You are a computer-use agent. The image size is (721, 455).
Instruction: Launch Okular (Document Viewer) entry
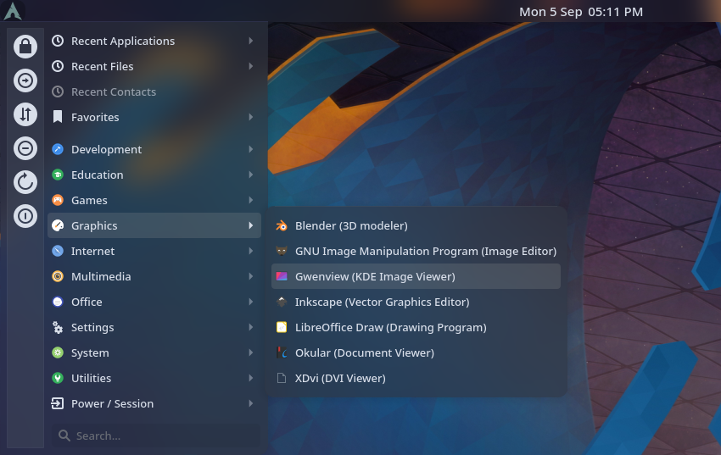click(x=416, y=352)
